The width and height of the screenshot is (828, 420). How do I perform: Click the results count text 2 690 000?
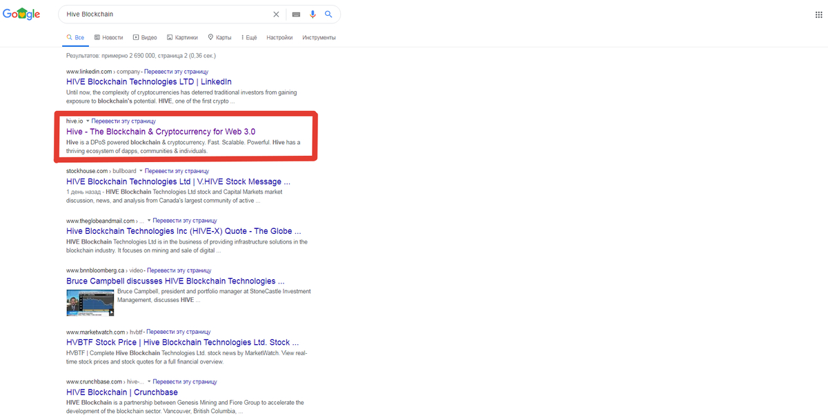click(x=140, y=55)
